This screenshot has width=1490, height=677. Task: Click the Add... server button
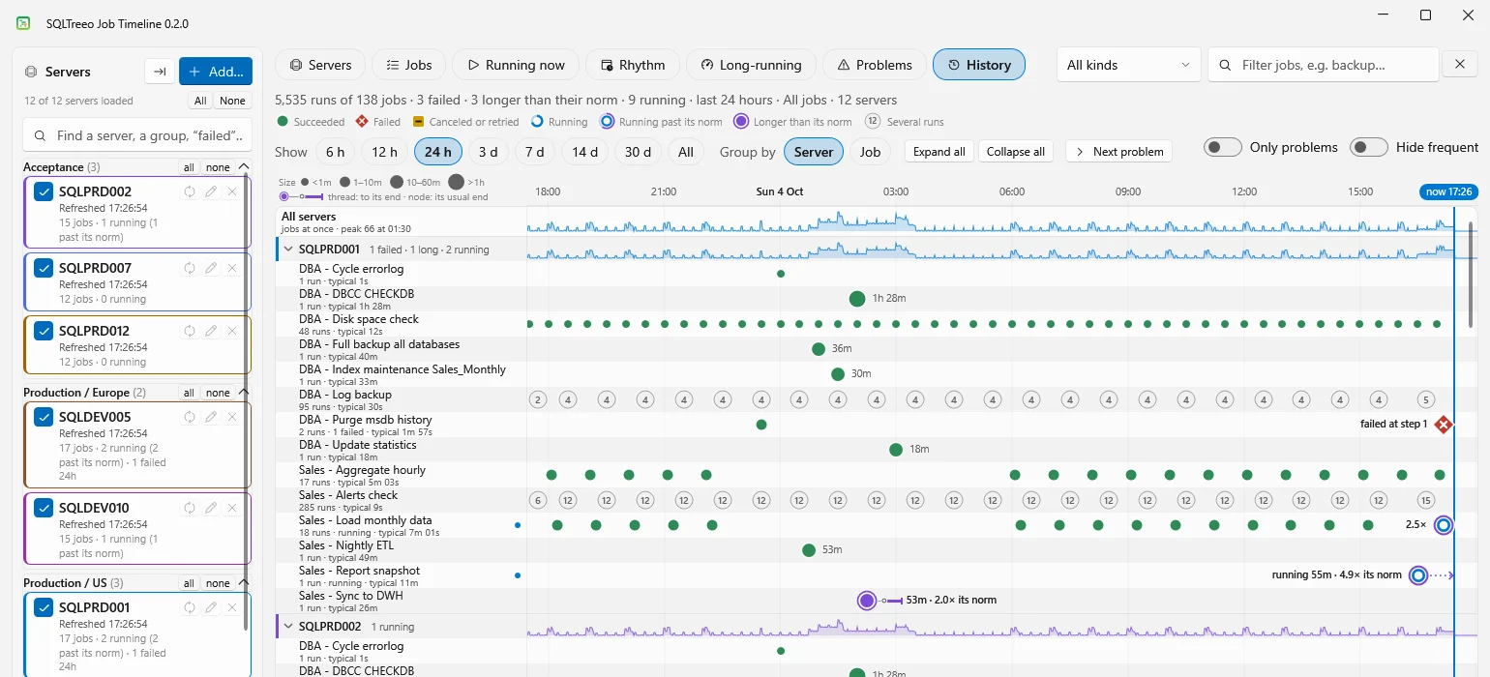coord(216,72)
